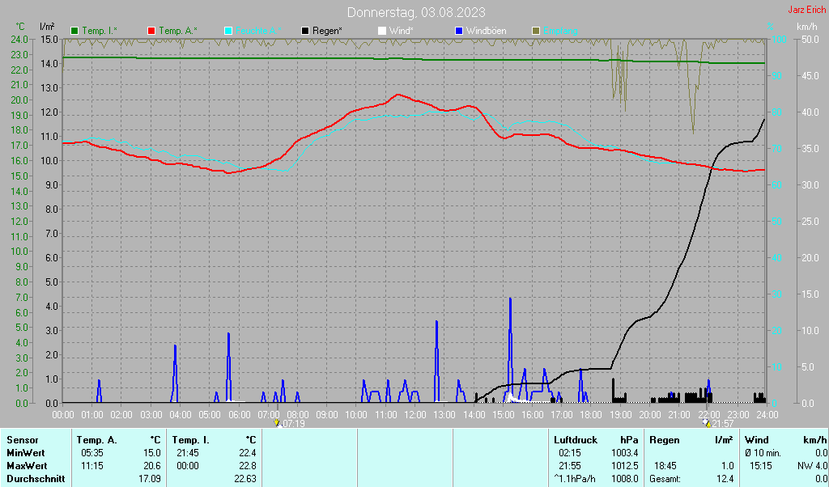829x487 pixels.
Task: Click the title 'Donnerstag, 03.08.2023'
Action: [416, 11]
